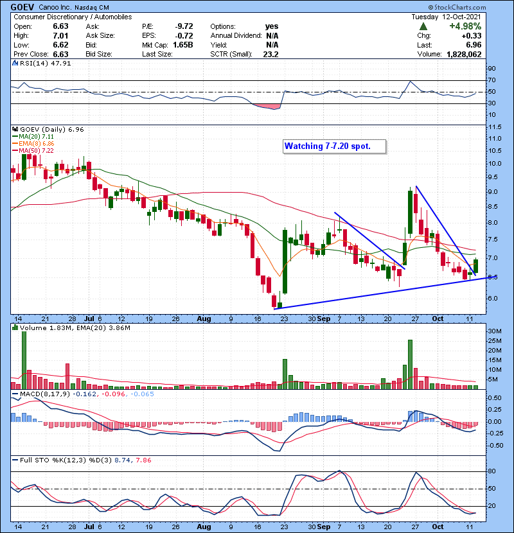
Task: Click the Jul label on price chart date axis
Action: click(89, 319)
